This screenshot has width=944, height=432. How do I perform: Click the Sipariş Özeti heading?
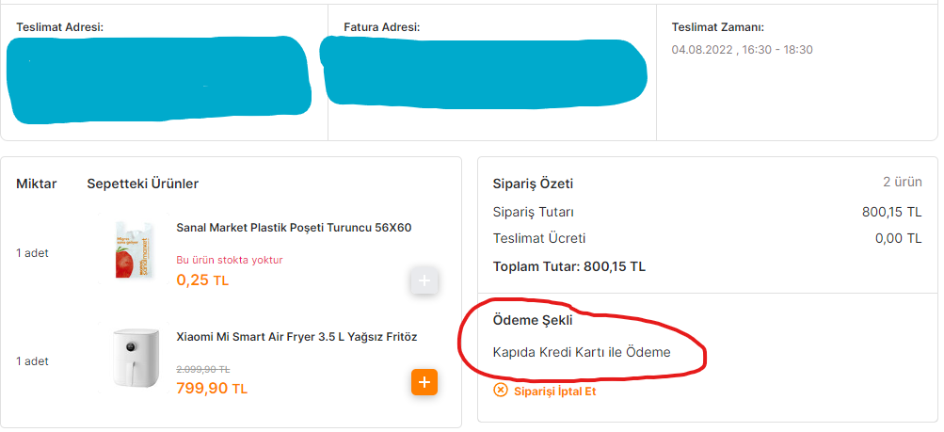coord(533,184)
